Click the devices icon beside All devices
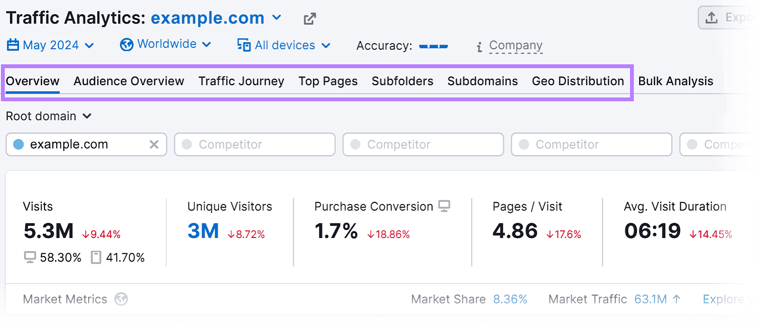 click(x=243, y=45)
